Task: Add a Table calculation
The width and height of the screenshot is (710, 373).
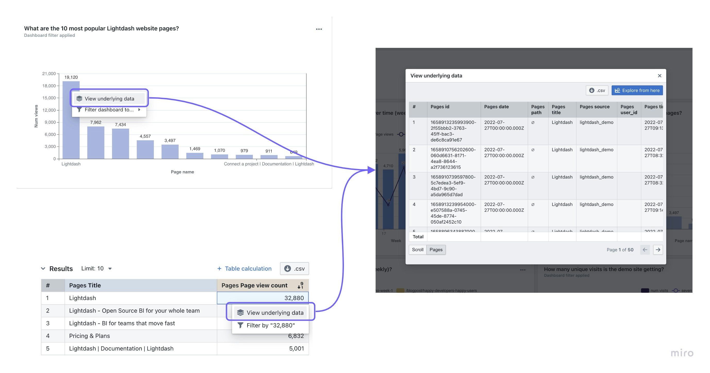Action: point(244,269)
